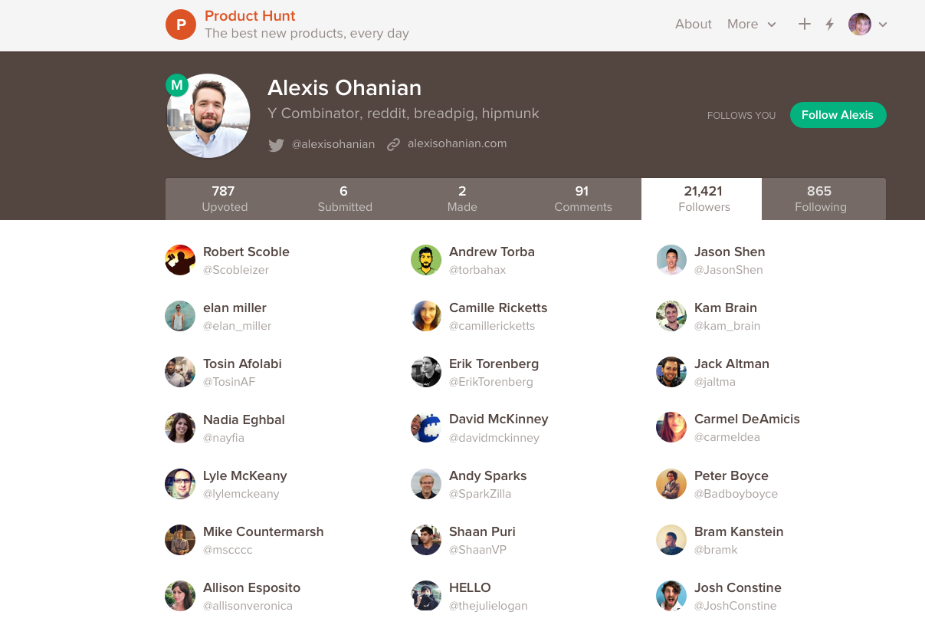Viewport: 925px width, 625px height.
Task: Open Tosin Afolabi's avatar
Action: tap(180, 372)
